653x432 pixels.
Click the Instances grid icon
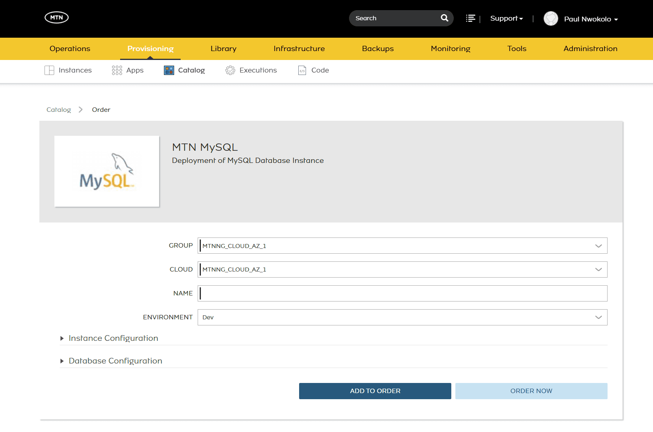[x=49, y=70]
